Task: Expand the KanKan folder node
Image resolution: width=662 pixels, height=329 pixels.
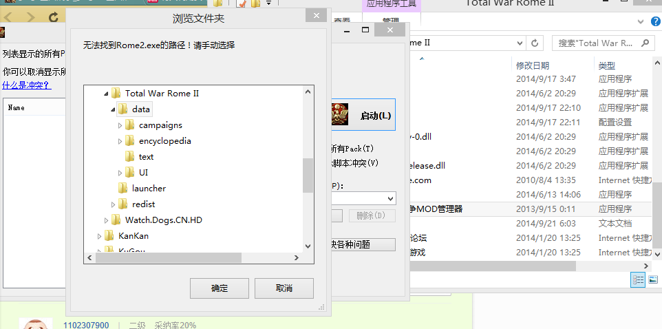Action: click(99, 236)
